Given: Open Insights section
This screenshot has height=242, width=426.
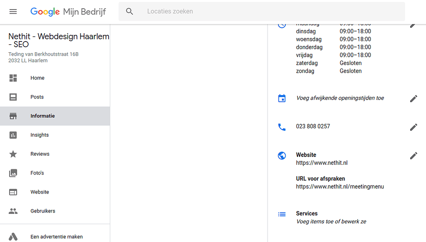Looking at the screenshot, I should click(55, 135).
